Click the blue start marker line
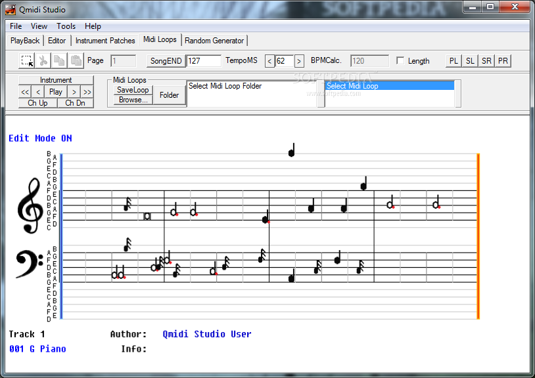This screenshot has width=535, height=378. pyautogui.click(x=61, y=236)
